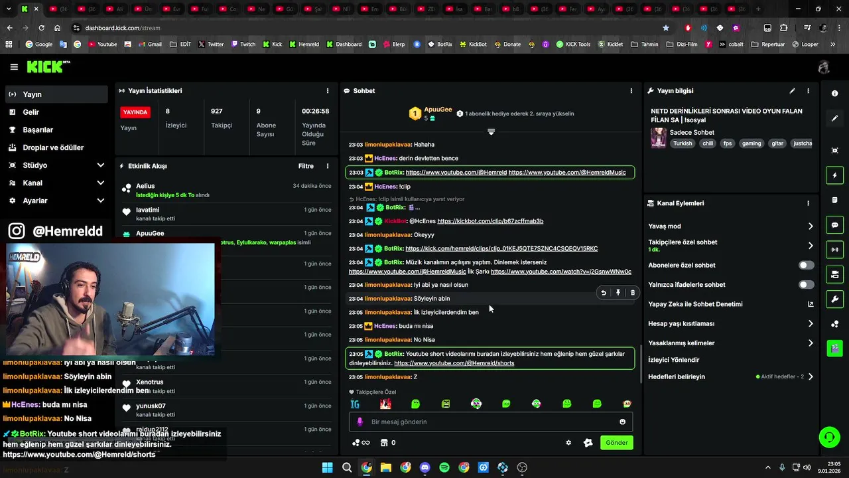Open chat settings gear below the message box
This screenshot has height=478, width=849.
(568, 443)
